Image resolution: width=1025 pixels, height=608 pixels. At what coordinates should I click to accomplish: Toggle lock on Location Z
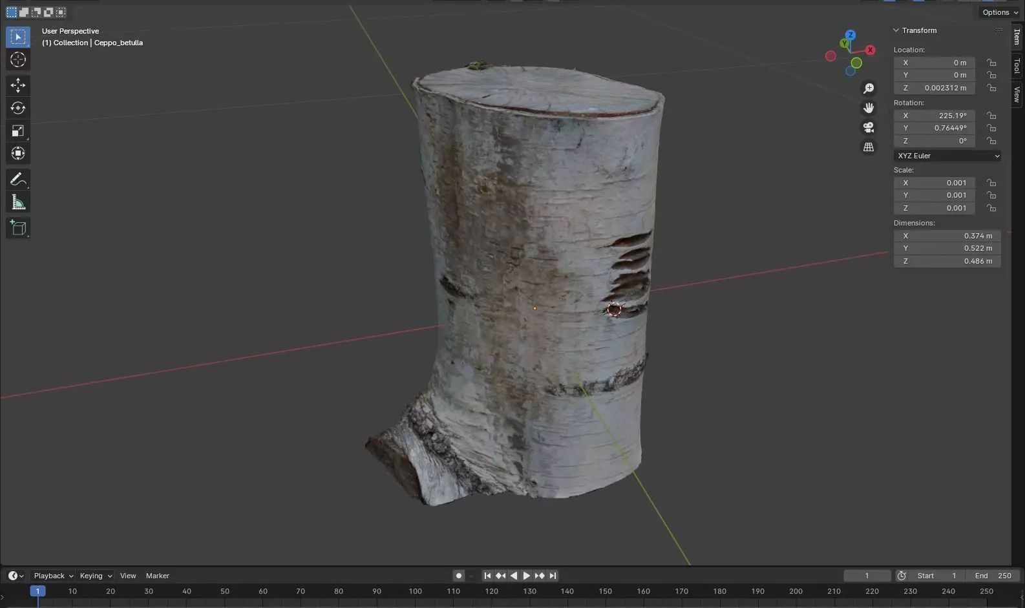(x=991, y=88)
